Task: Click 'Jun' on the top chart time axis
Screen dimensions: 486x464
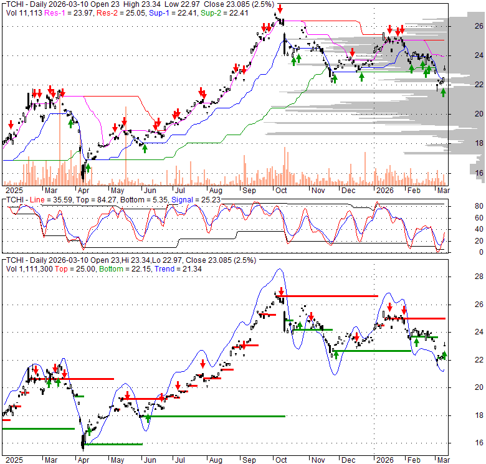Action: (x=150, y=190)
